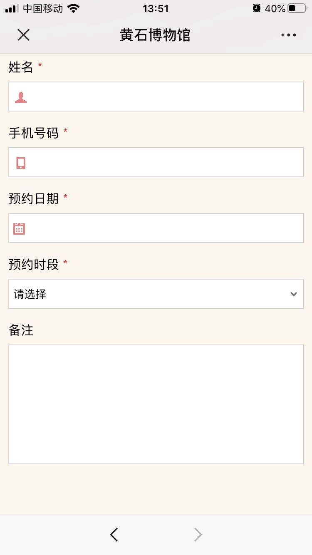
Task: Open the 请选择 time slot selector
Action: pos(150,294)
